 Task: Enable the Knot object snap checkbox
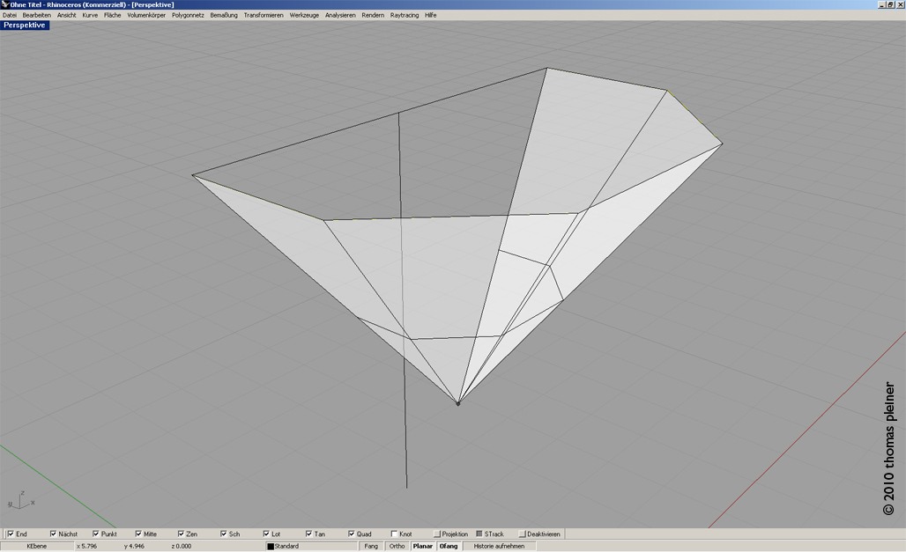pyautogui.click(x=394, y=534)
